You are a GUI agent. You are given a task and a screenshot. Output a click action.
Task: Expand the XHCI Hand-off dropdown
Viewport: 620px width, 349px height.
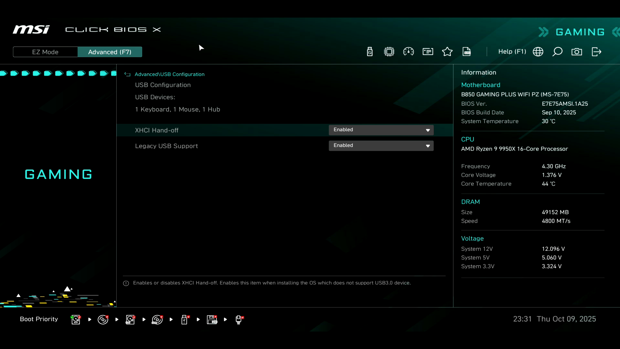(381, 130)
